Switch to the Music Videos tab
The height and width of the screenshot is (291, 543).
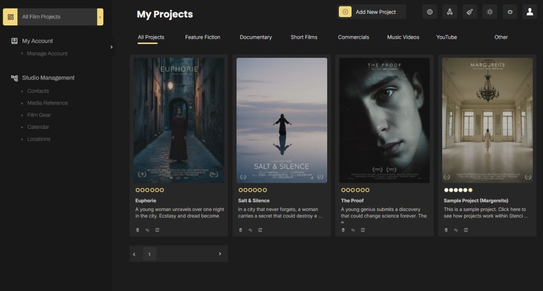(403, 37)
